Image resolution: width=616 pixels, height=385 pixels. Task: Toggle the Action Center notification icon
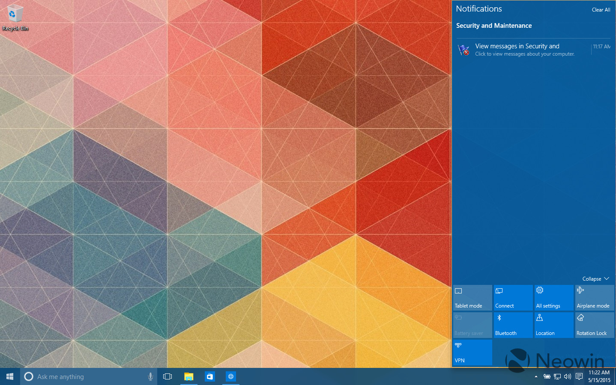(579, 376)
